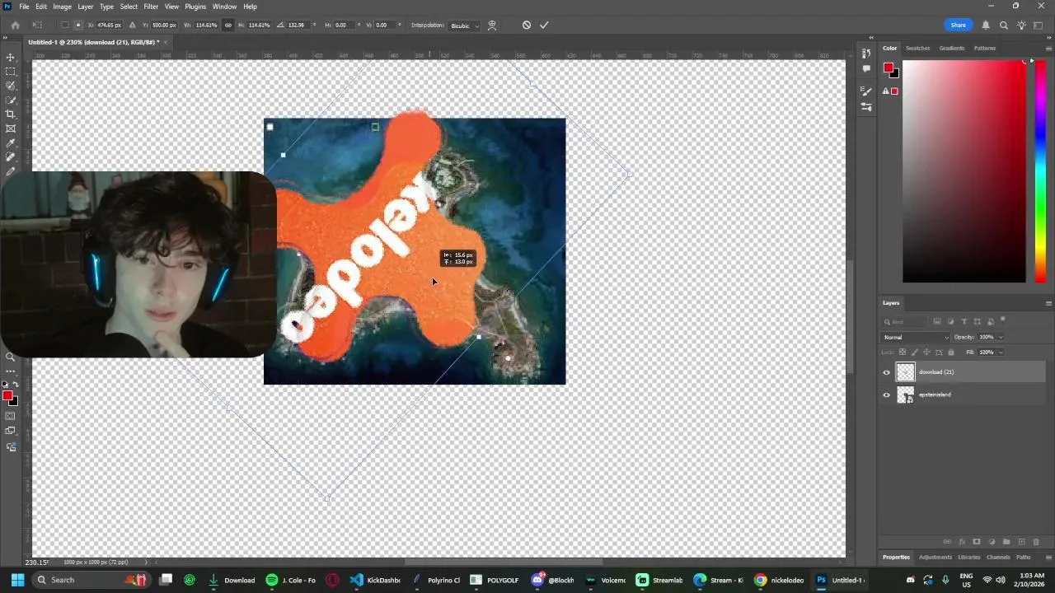Select the Crop tool

pos(11,114)
